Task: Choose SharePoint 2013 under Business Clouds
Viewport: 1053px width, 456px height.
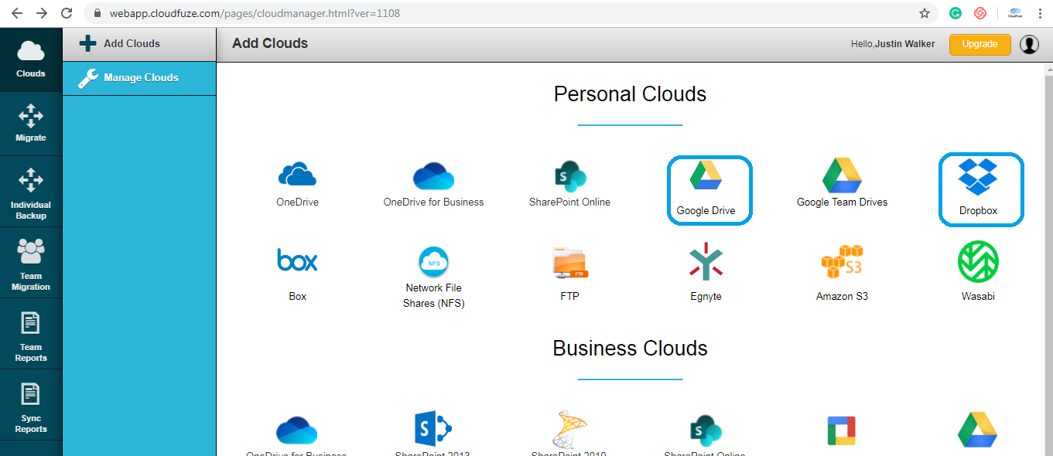Action: click(x=432, y=434)
